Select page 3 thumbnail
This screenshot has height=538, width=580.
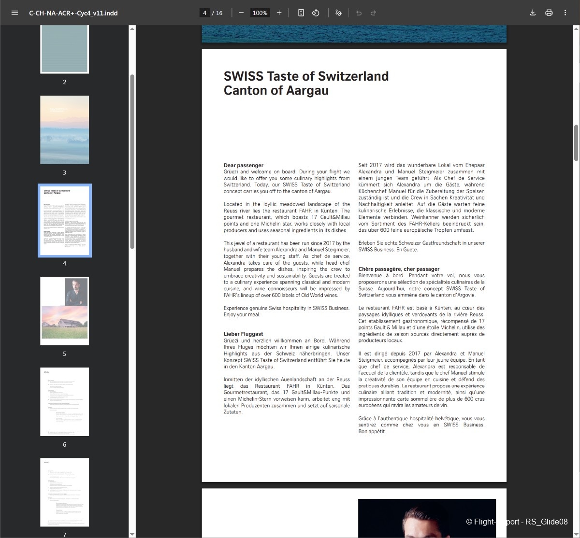(64, 130)
